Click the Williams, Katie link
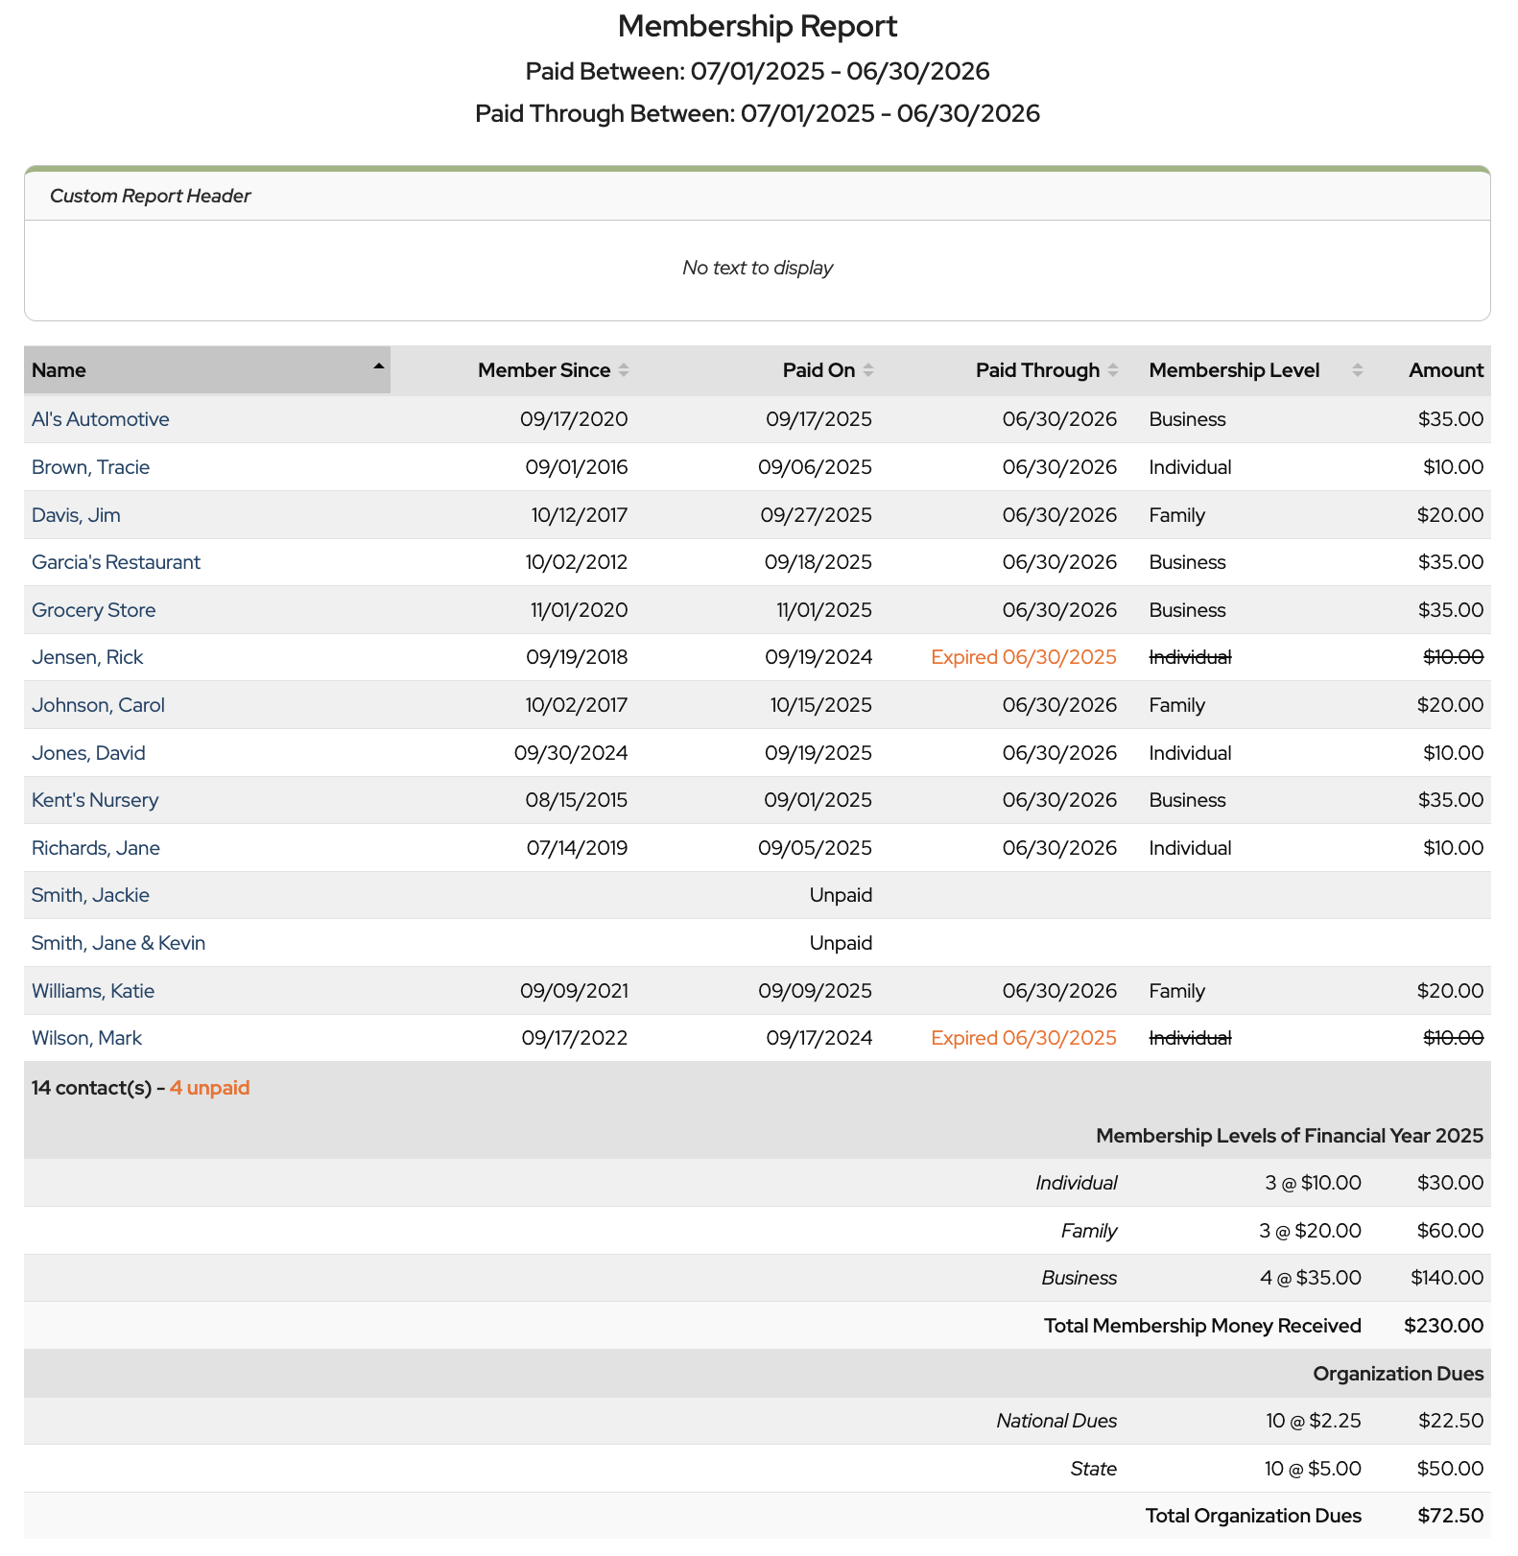This screenshot has width=1518, height=1556. point(93,991)
